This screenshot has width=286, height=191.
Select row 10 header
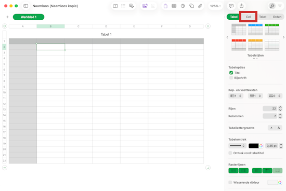coord(4,92)
